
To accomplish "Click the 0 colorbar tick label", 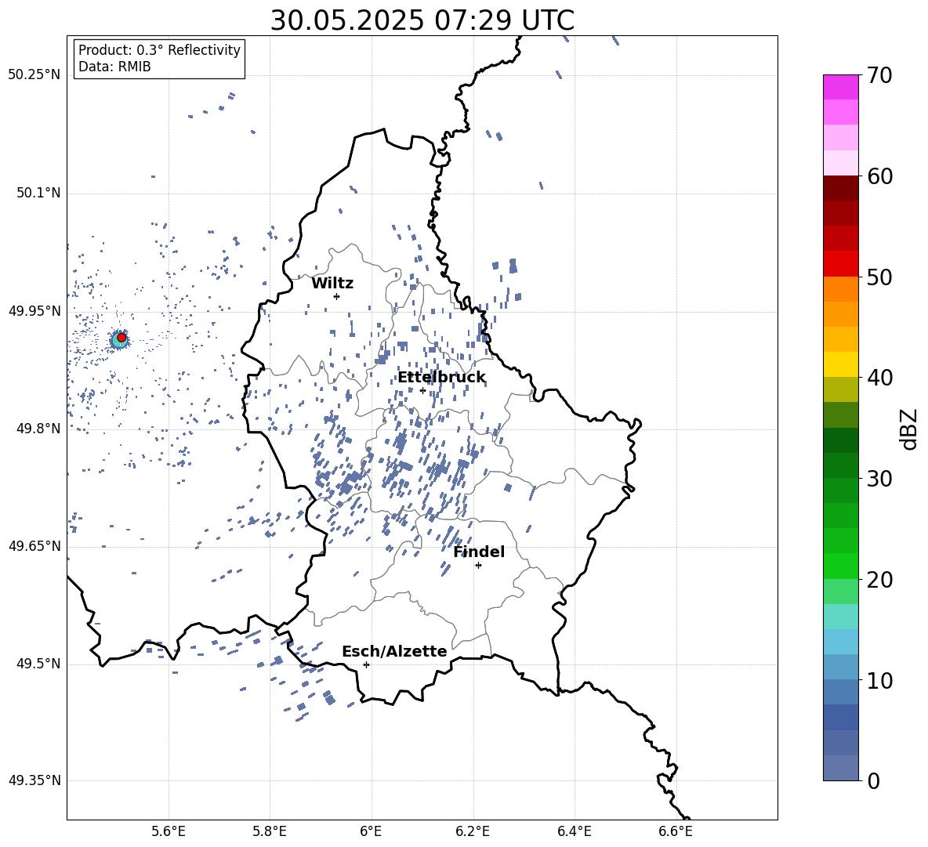I will [x=873, y=780].
